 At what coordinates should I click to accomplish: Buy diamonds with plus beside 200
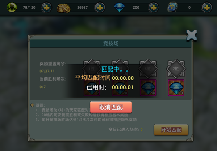tap(153, 8)
